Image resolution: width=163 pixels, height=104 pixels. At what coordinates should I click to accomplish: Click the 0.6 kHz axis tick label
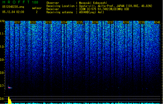pyautogui.click(x=2, y=99)
